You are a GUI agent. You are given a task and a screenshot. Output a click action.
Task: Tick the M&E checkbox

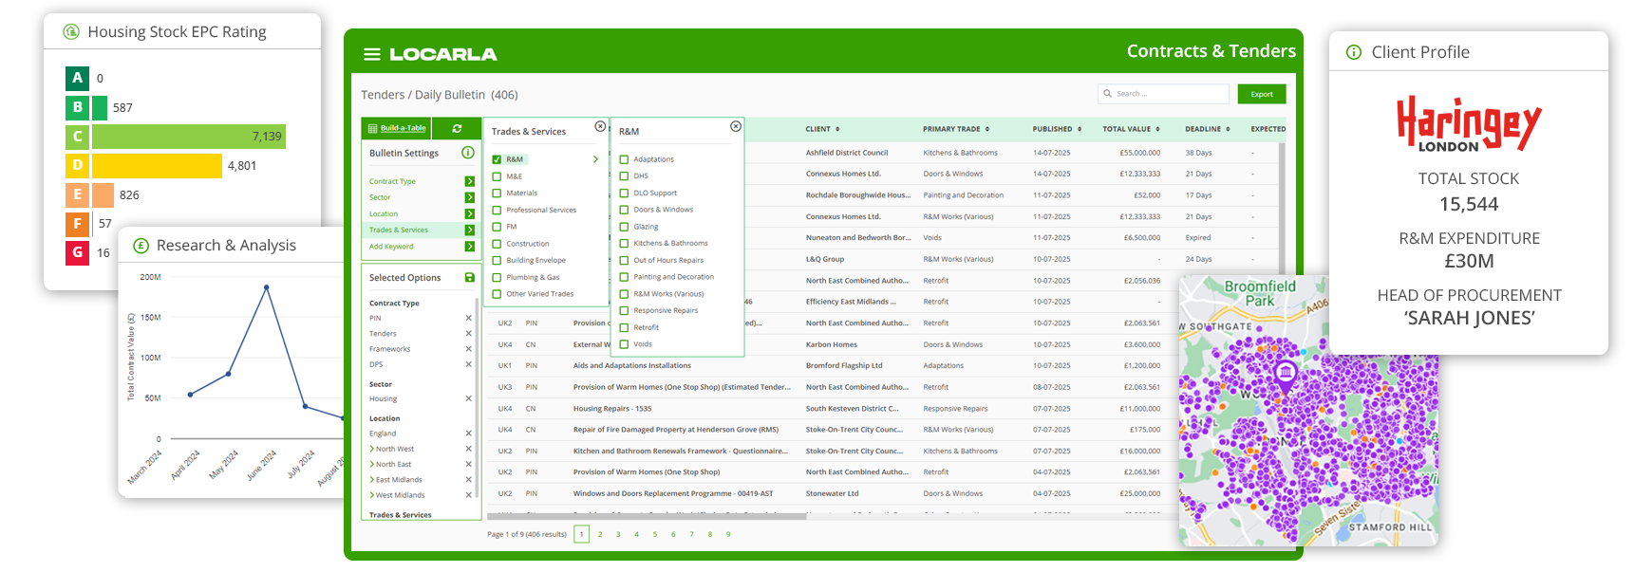[x=497, y=176]
